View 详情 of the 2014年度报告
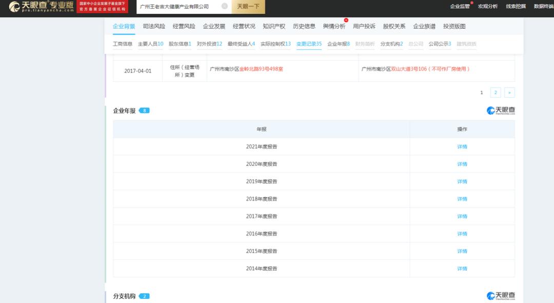This screenshot has height=303, width=554. (x=462, y=268)
